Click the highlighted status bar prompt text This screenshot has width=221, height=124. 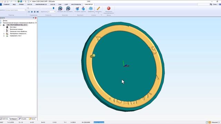click(x=99, y=122)
